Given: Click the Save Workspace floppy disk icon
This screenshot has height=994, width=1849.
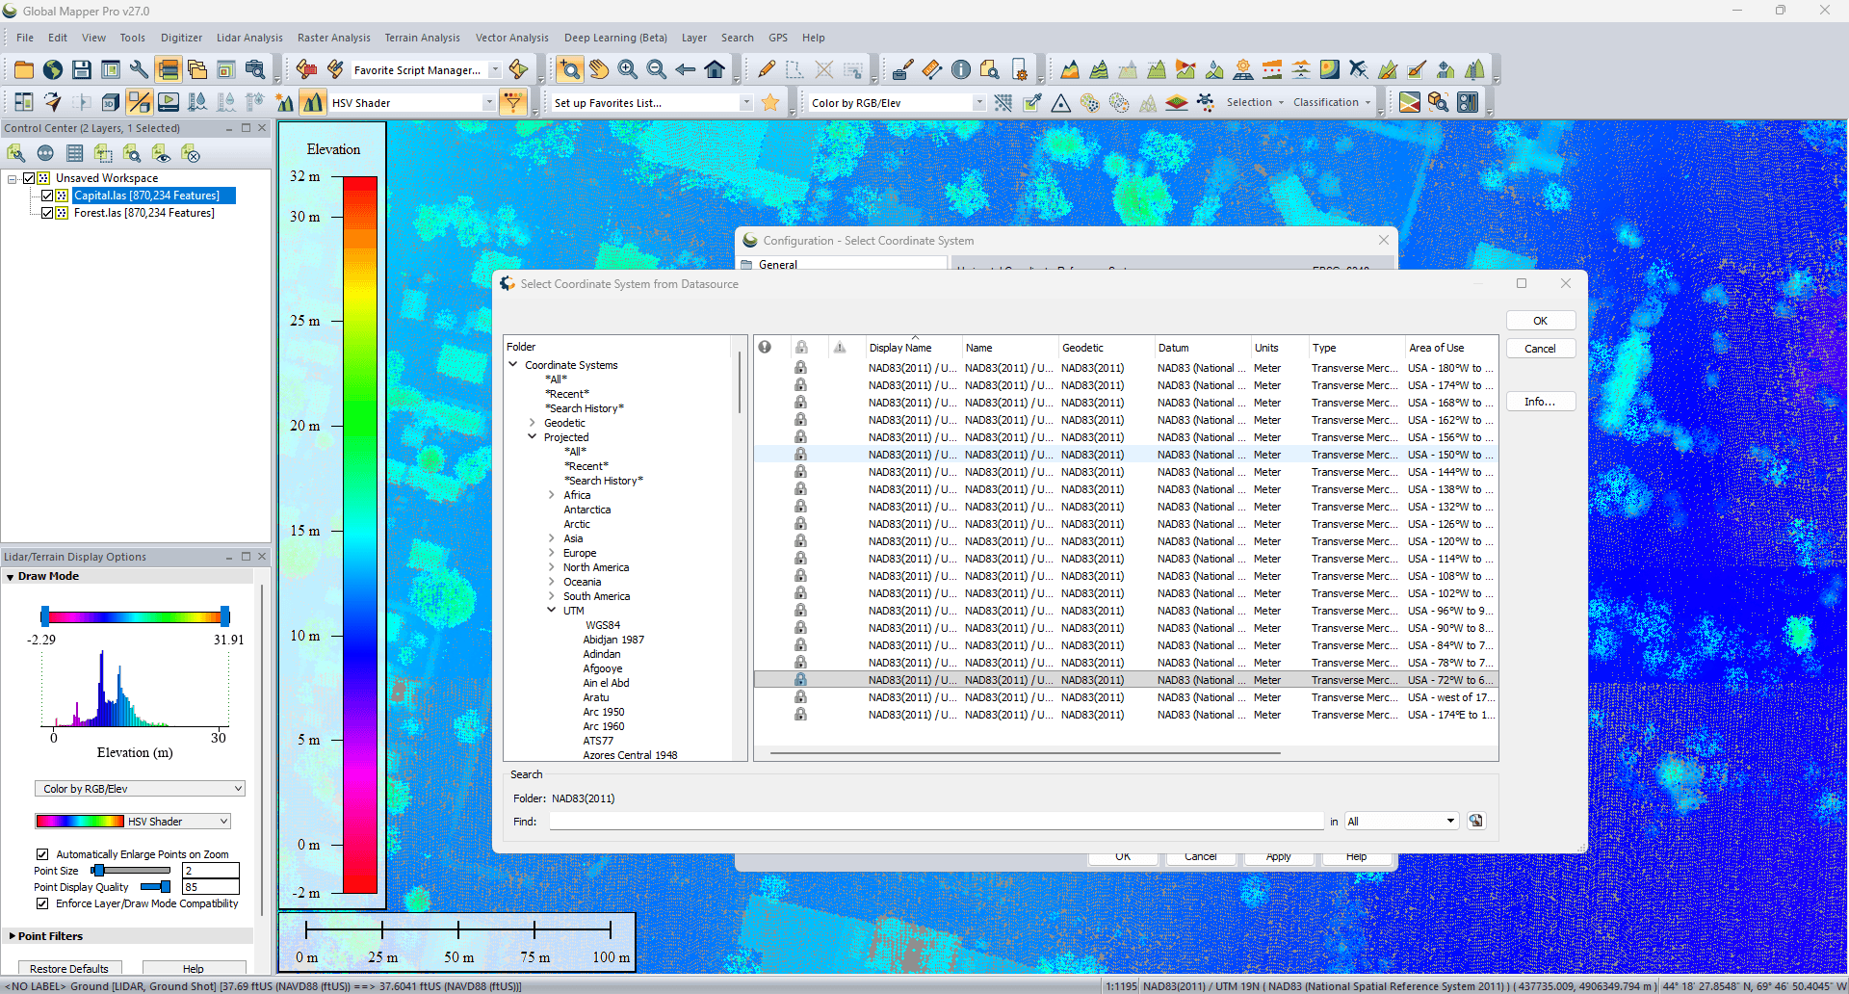Looking at the screenshot, I should [82, 69].
